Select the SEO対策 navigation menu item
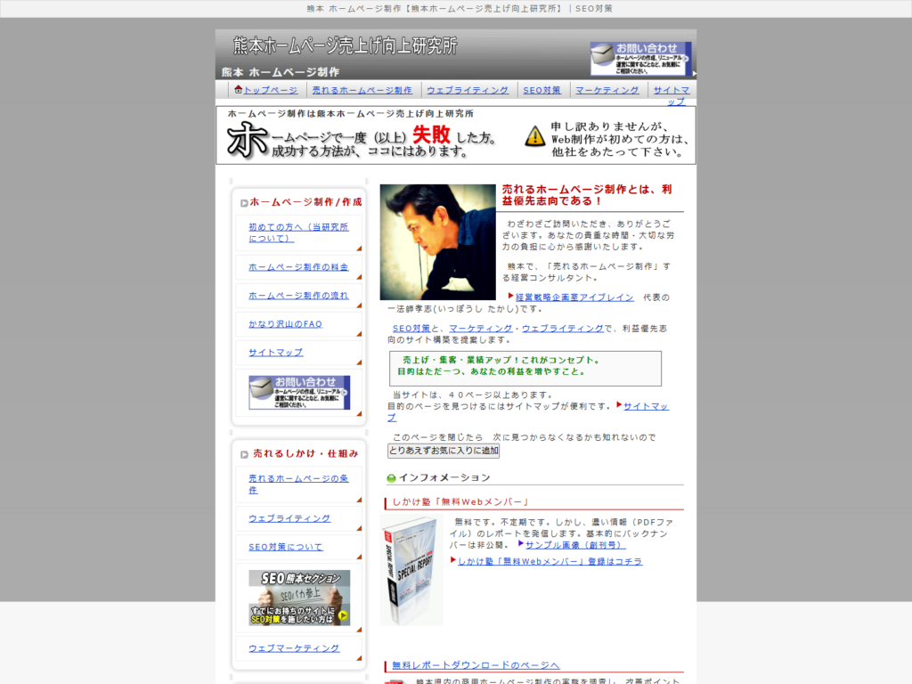 [x=541, y=90]
